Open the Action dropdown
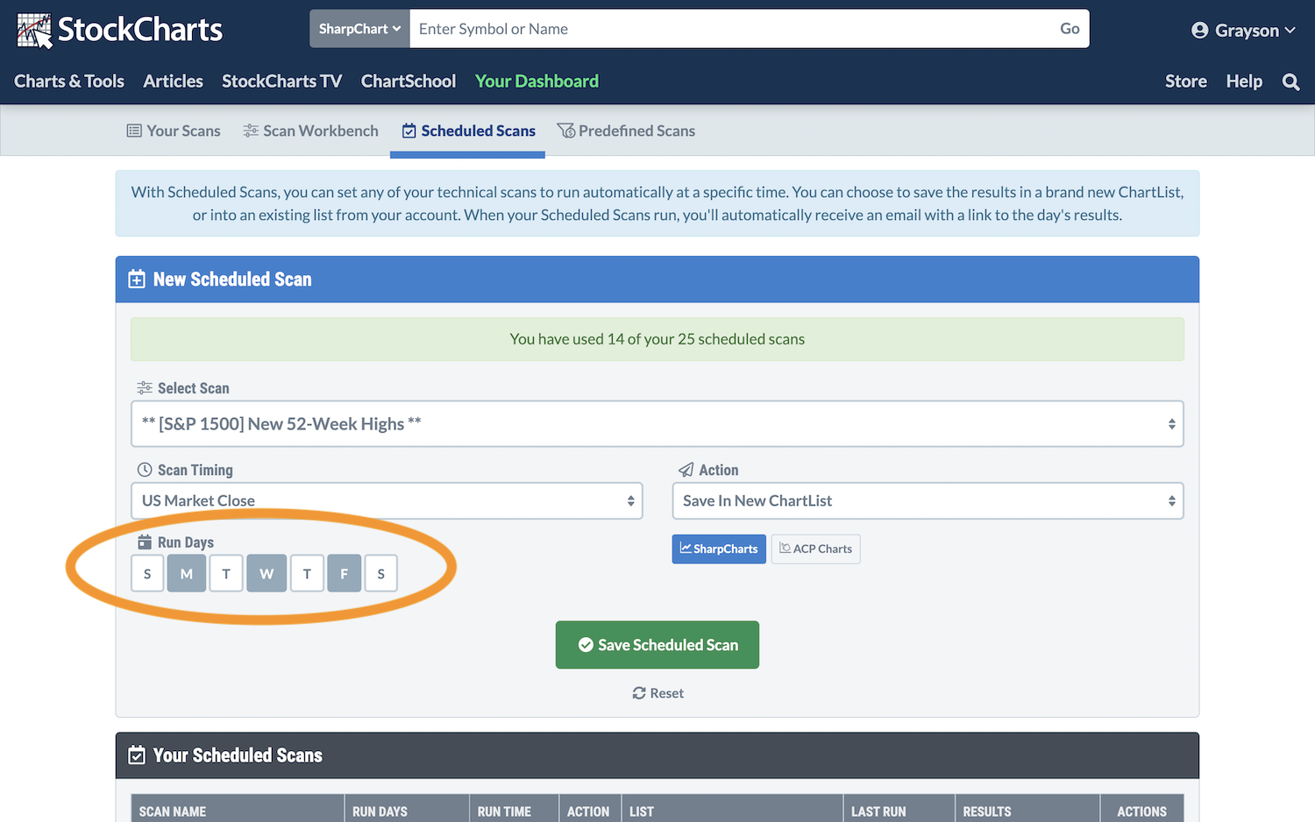The width and height of the screenshot is (1315, 822). (x=928, y=501)
